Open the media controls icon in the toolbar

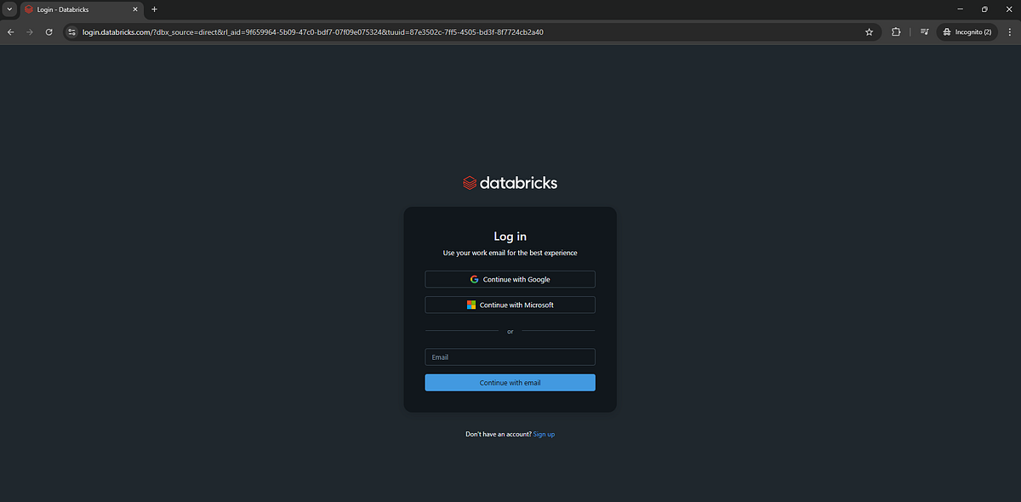[x=924, y=31]
